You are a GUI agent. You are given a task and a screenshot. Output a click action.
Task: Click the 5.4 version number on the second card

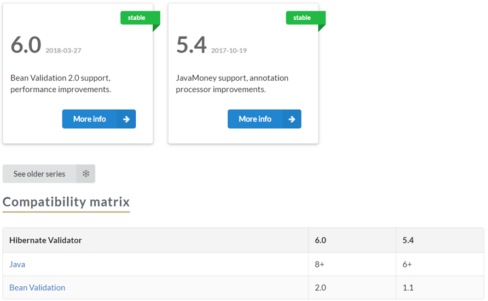coord(191,45)
